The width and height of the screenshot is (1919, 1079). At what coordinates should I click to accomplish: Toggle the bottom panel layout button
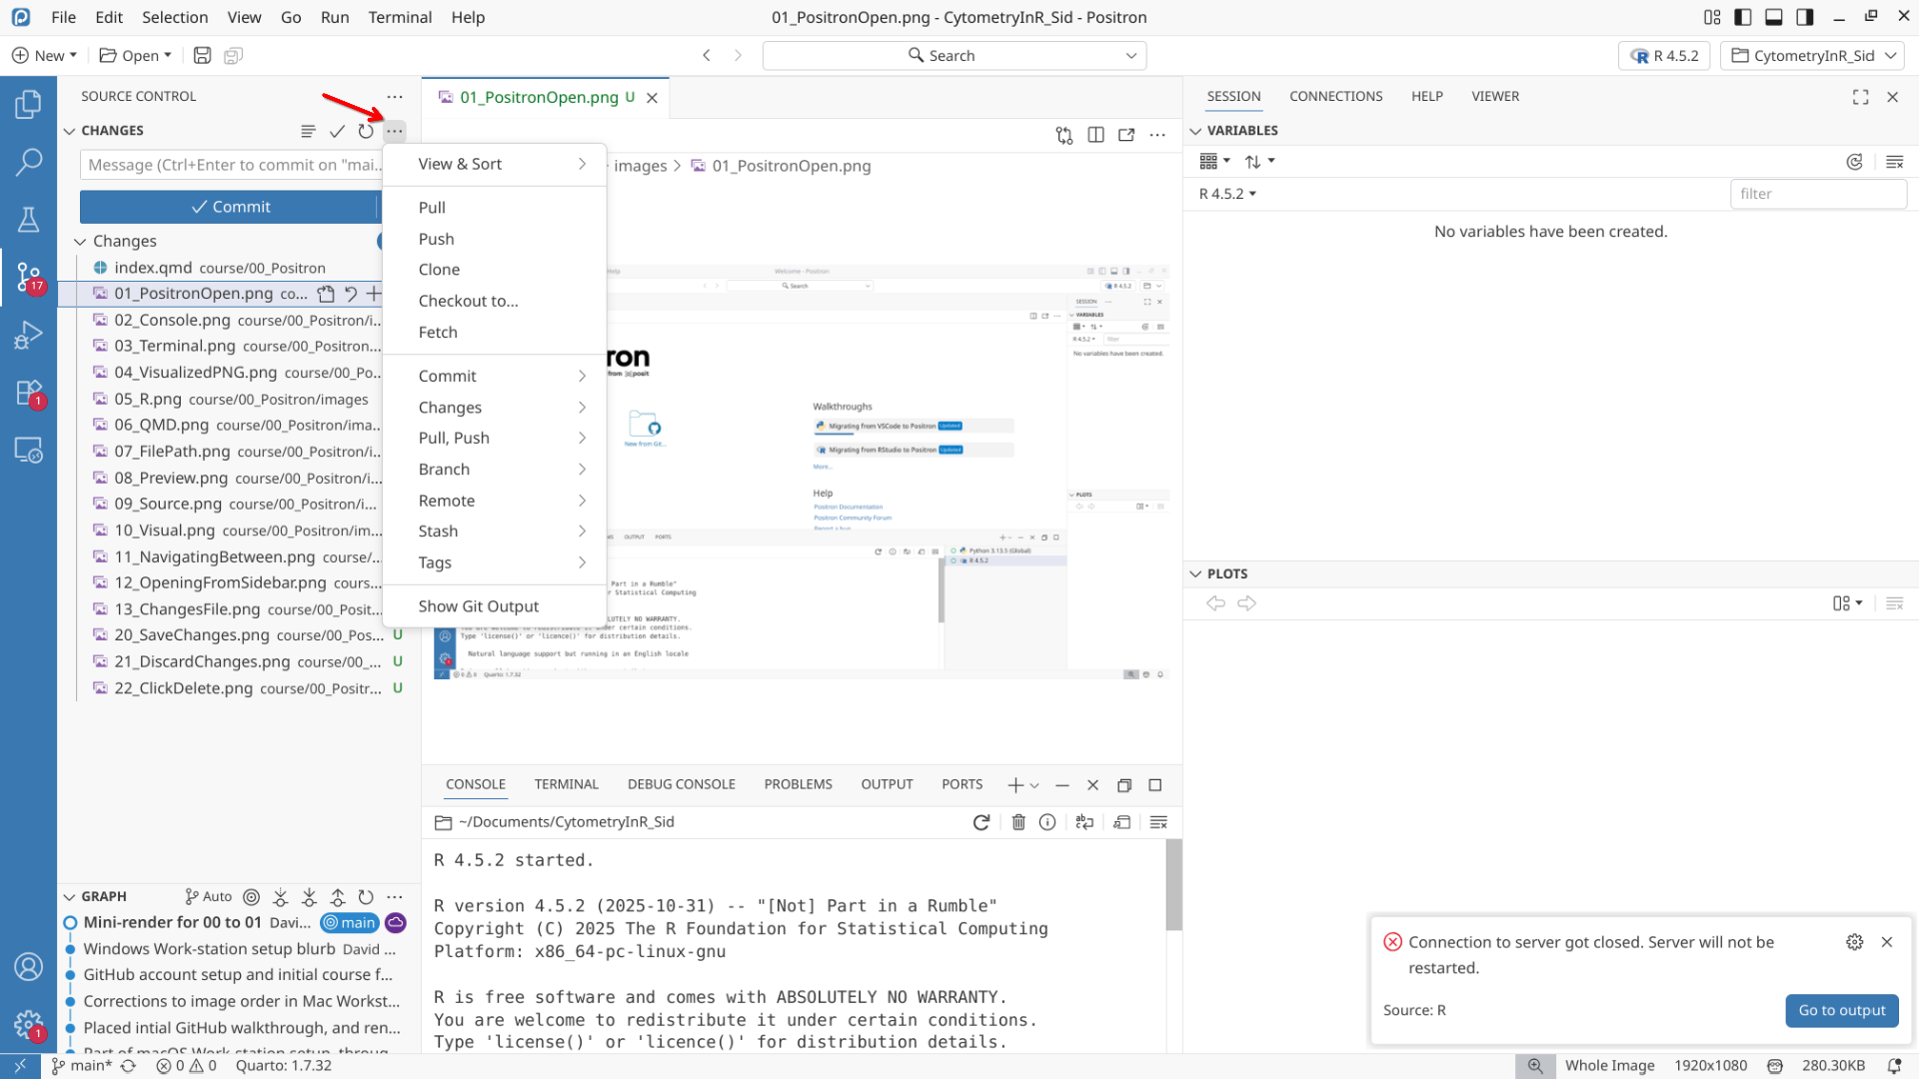[1773, 17]
